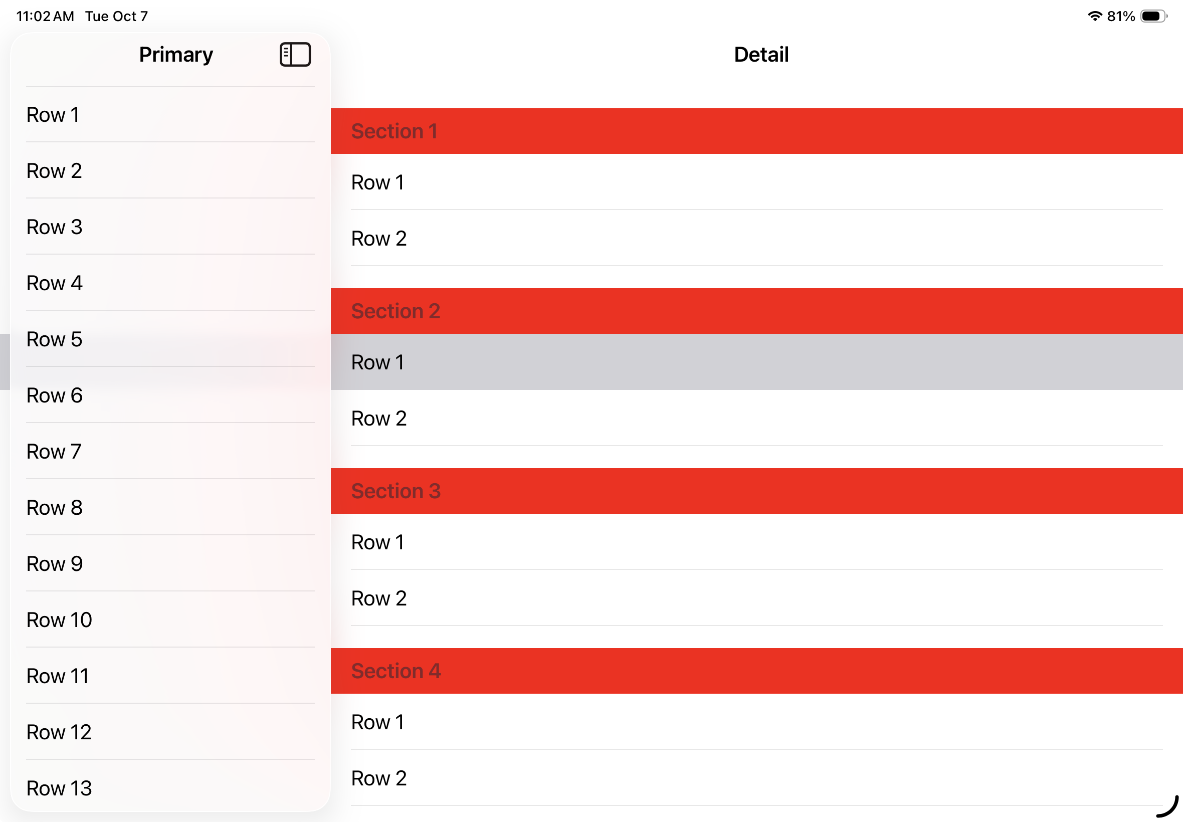Select Row 1 under Section 1
1183x822 pixels.
pyautogui.click(x=756, y=182)
